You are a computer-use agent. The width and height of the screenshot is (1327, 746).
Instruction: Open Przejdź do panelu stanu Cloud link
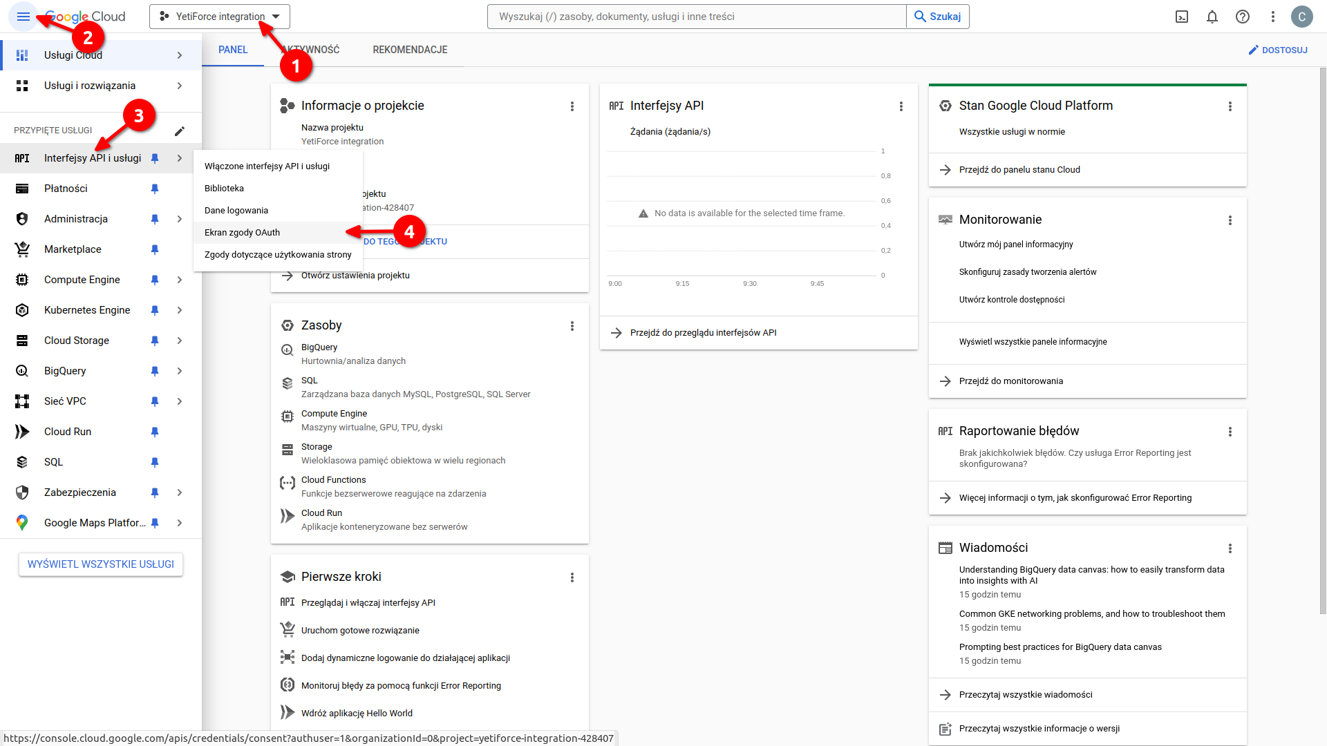click(1019, 170)
